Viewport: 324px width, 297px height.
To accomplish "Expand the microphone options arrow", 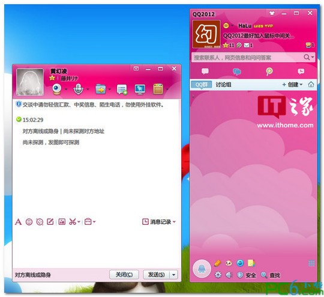I will (88, 89).
